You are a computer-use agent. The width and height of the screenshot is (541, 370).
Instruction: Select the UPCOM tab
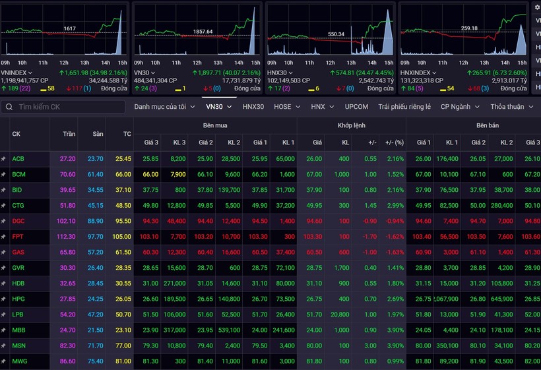[356, 107]
